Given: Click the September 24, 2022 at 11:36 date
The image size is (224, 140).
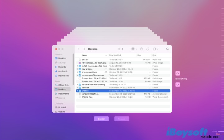Looking at the screenshot, I should tap(122, 88).
